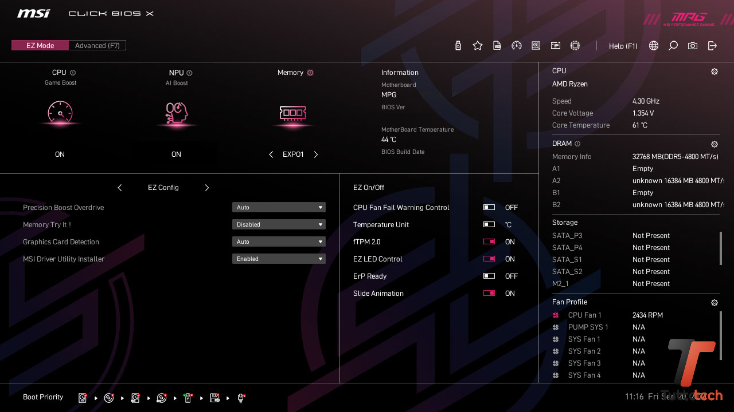Click the exit icon in top toolbar
Screen dimensions: 734x412
click(712, 46)
